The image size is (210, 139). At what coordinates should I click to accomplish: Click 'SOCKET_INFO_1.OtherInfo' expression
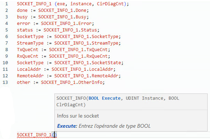72,82
